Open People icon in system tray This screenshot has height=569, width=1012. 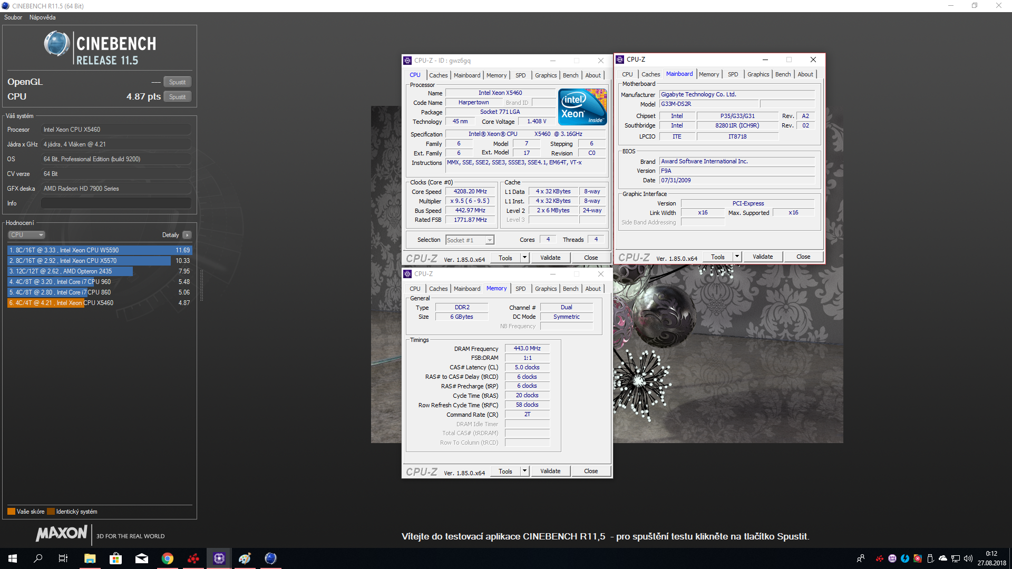click(861, 558)
